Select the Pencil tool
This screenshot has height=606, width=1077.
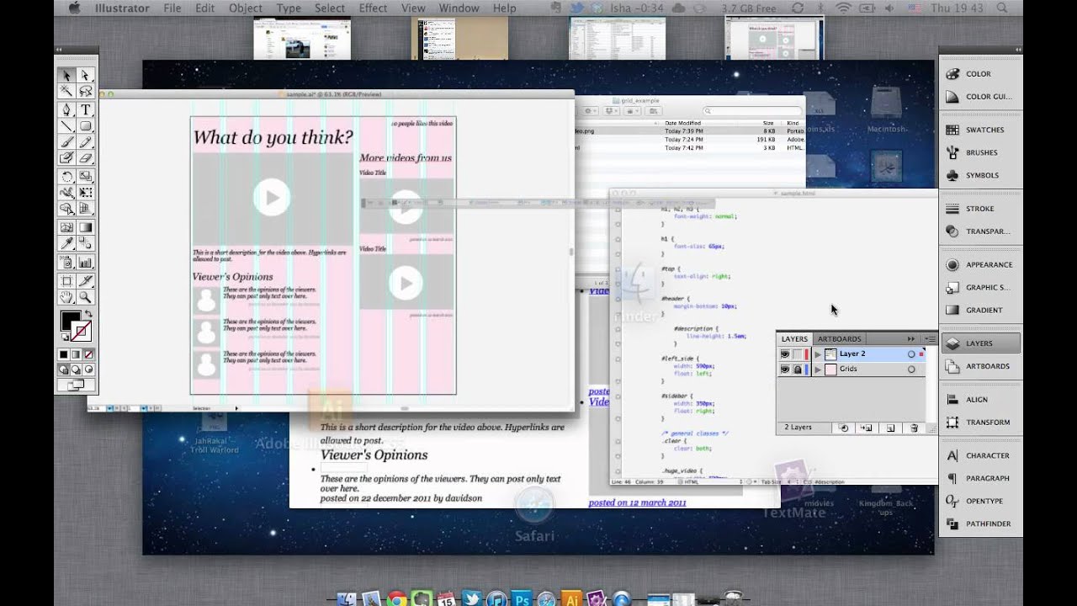87,141
